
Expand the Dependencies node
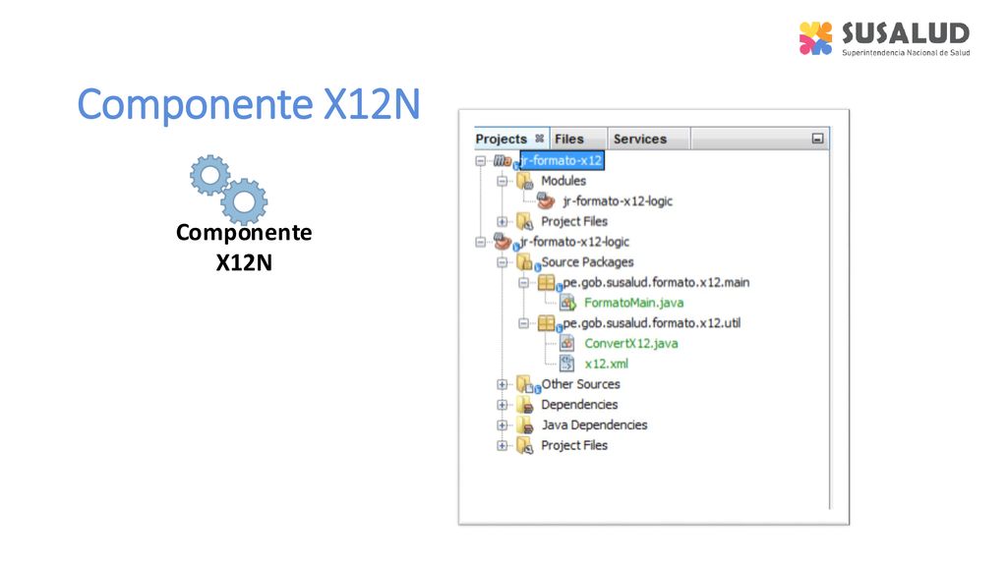click(503, 405)
